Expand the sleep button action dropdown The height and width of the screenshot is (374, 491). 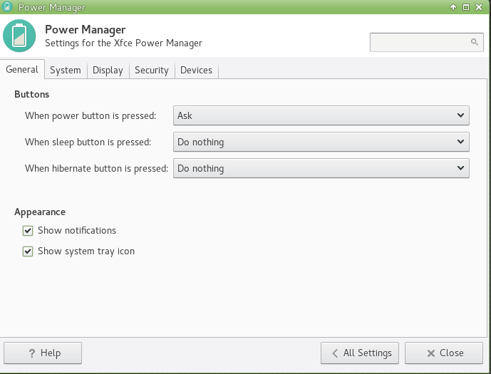(x=321, y=142)
